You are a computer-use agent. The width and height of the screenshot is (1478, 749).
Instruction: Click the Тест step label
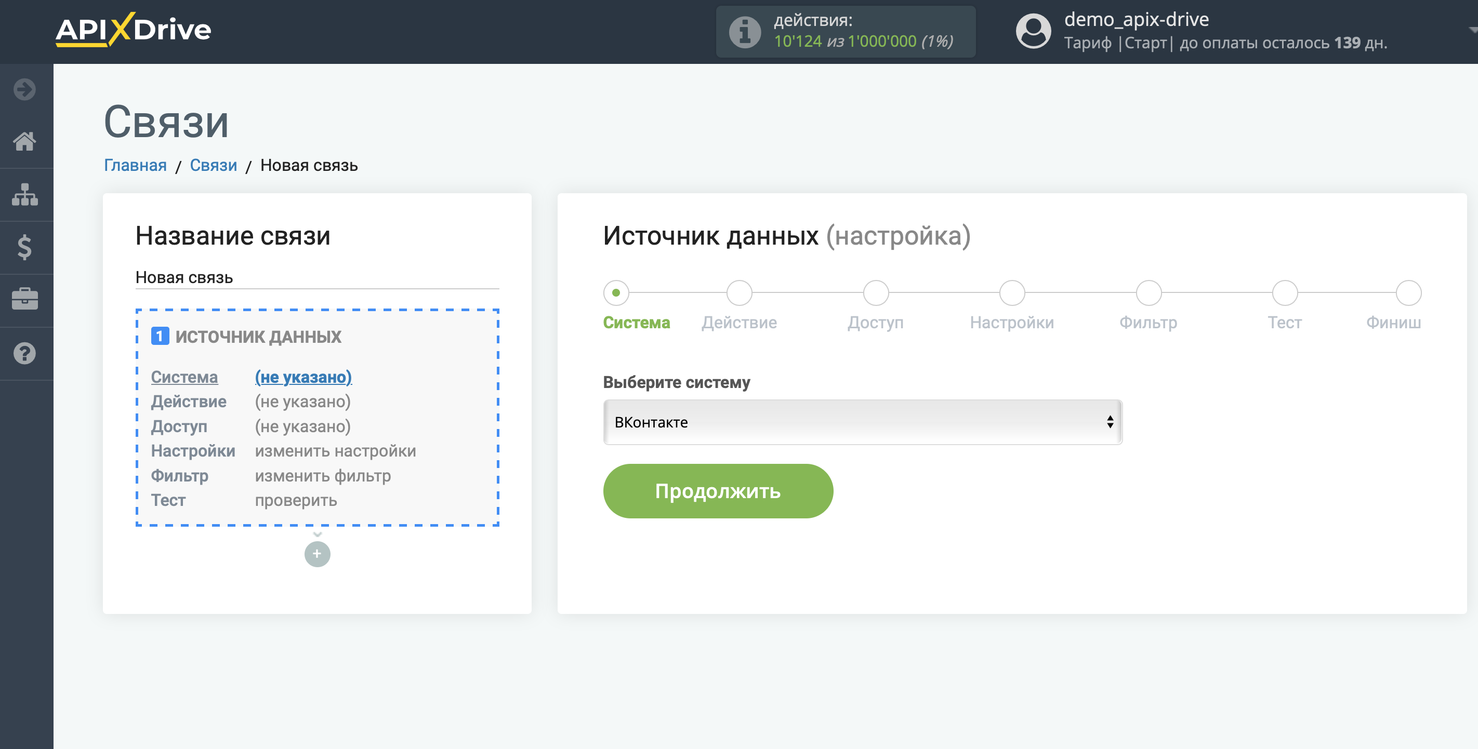tap(1285, 323)
